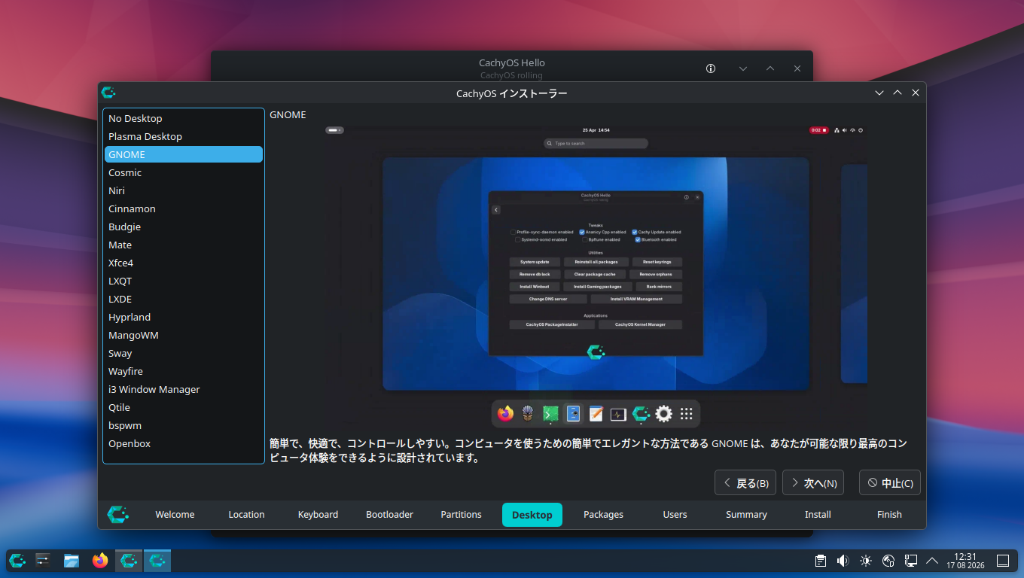Pick "Hyprland" from the desktop list
Image resolution: width=1024 pixels, height=578 pixels.
(184, 317)
